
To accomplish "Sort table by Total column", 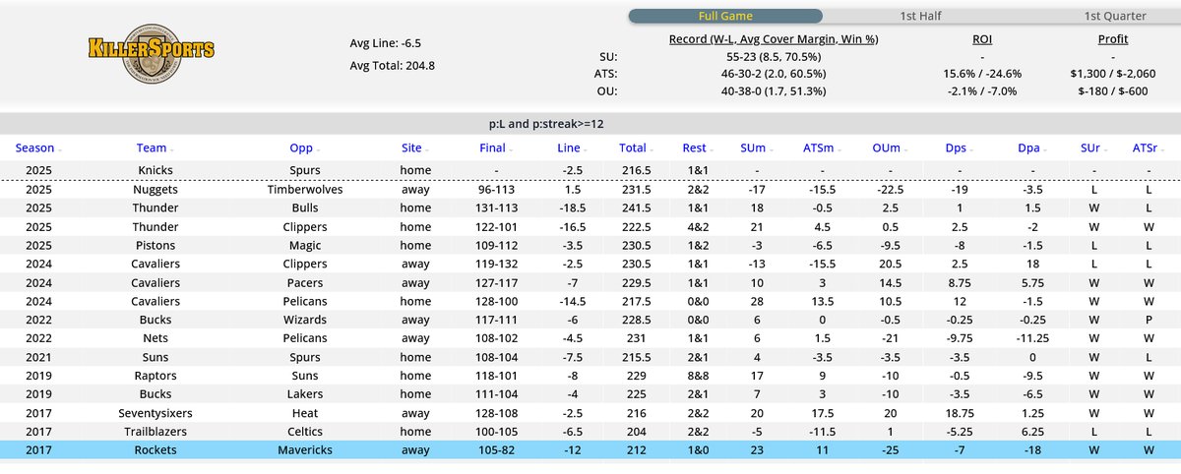I will pos(632,148).
